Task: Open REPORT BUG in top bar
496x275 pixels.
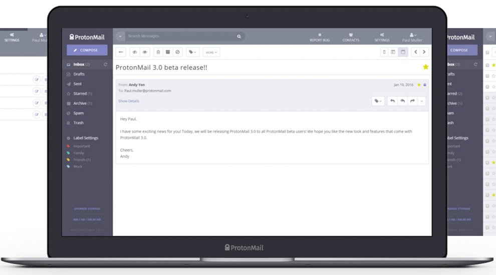Action: coord(320,37)
